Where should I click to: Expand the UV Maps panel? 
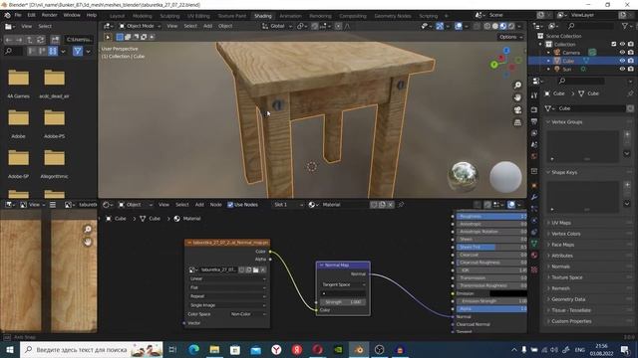[x=561, y=223]
